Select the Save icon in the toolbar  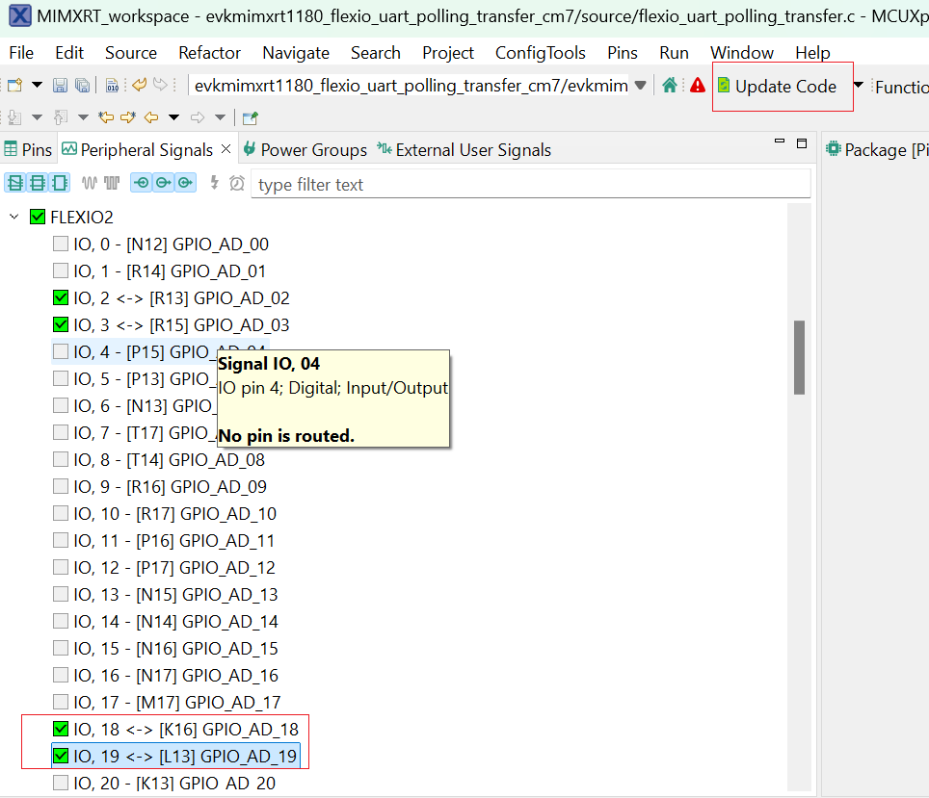coord(60,85)
